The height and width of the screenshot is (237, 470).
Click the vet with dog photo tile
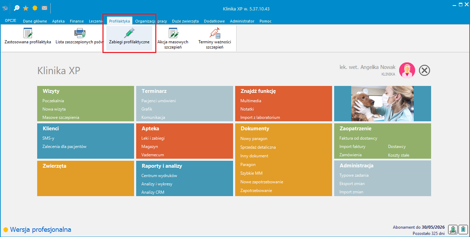(382, 104)
